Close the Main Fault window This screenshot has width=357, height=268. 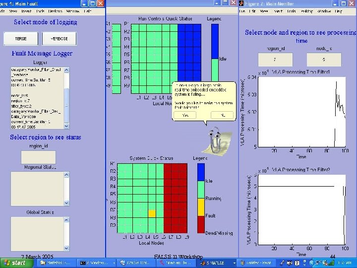pyautogui.click(x=101, y=3)
